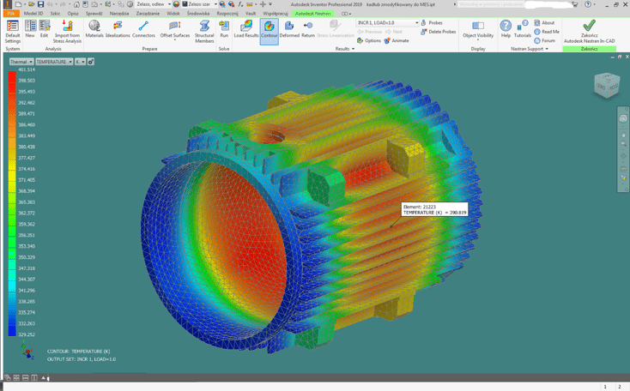Select the Autodesk Nastran ribbon tab
The width and height of the screenshot is (630, 391).
coord(312,13)
